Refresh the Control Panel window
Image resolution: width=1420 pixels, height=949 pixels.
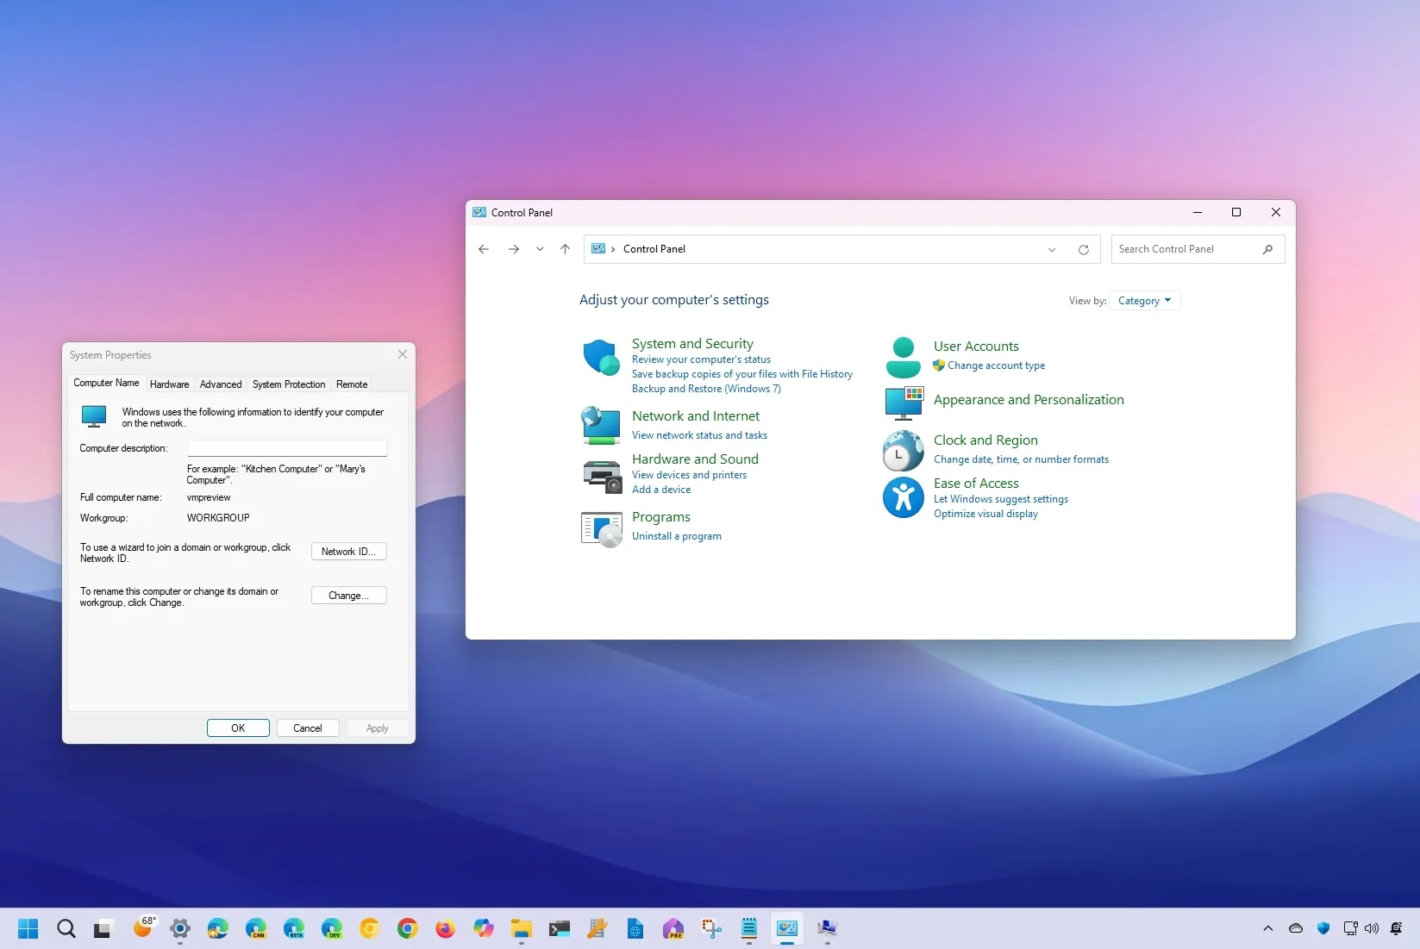click(1083, 250)
